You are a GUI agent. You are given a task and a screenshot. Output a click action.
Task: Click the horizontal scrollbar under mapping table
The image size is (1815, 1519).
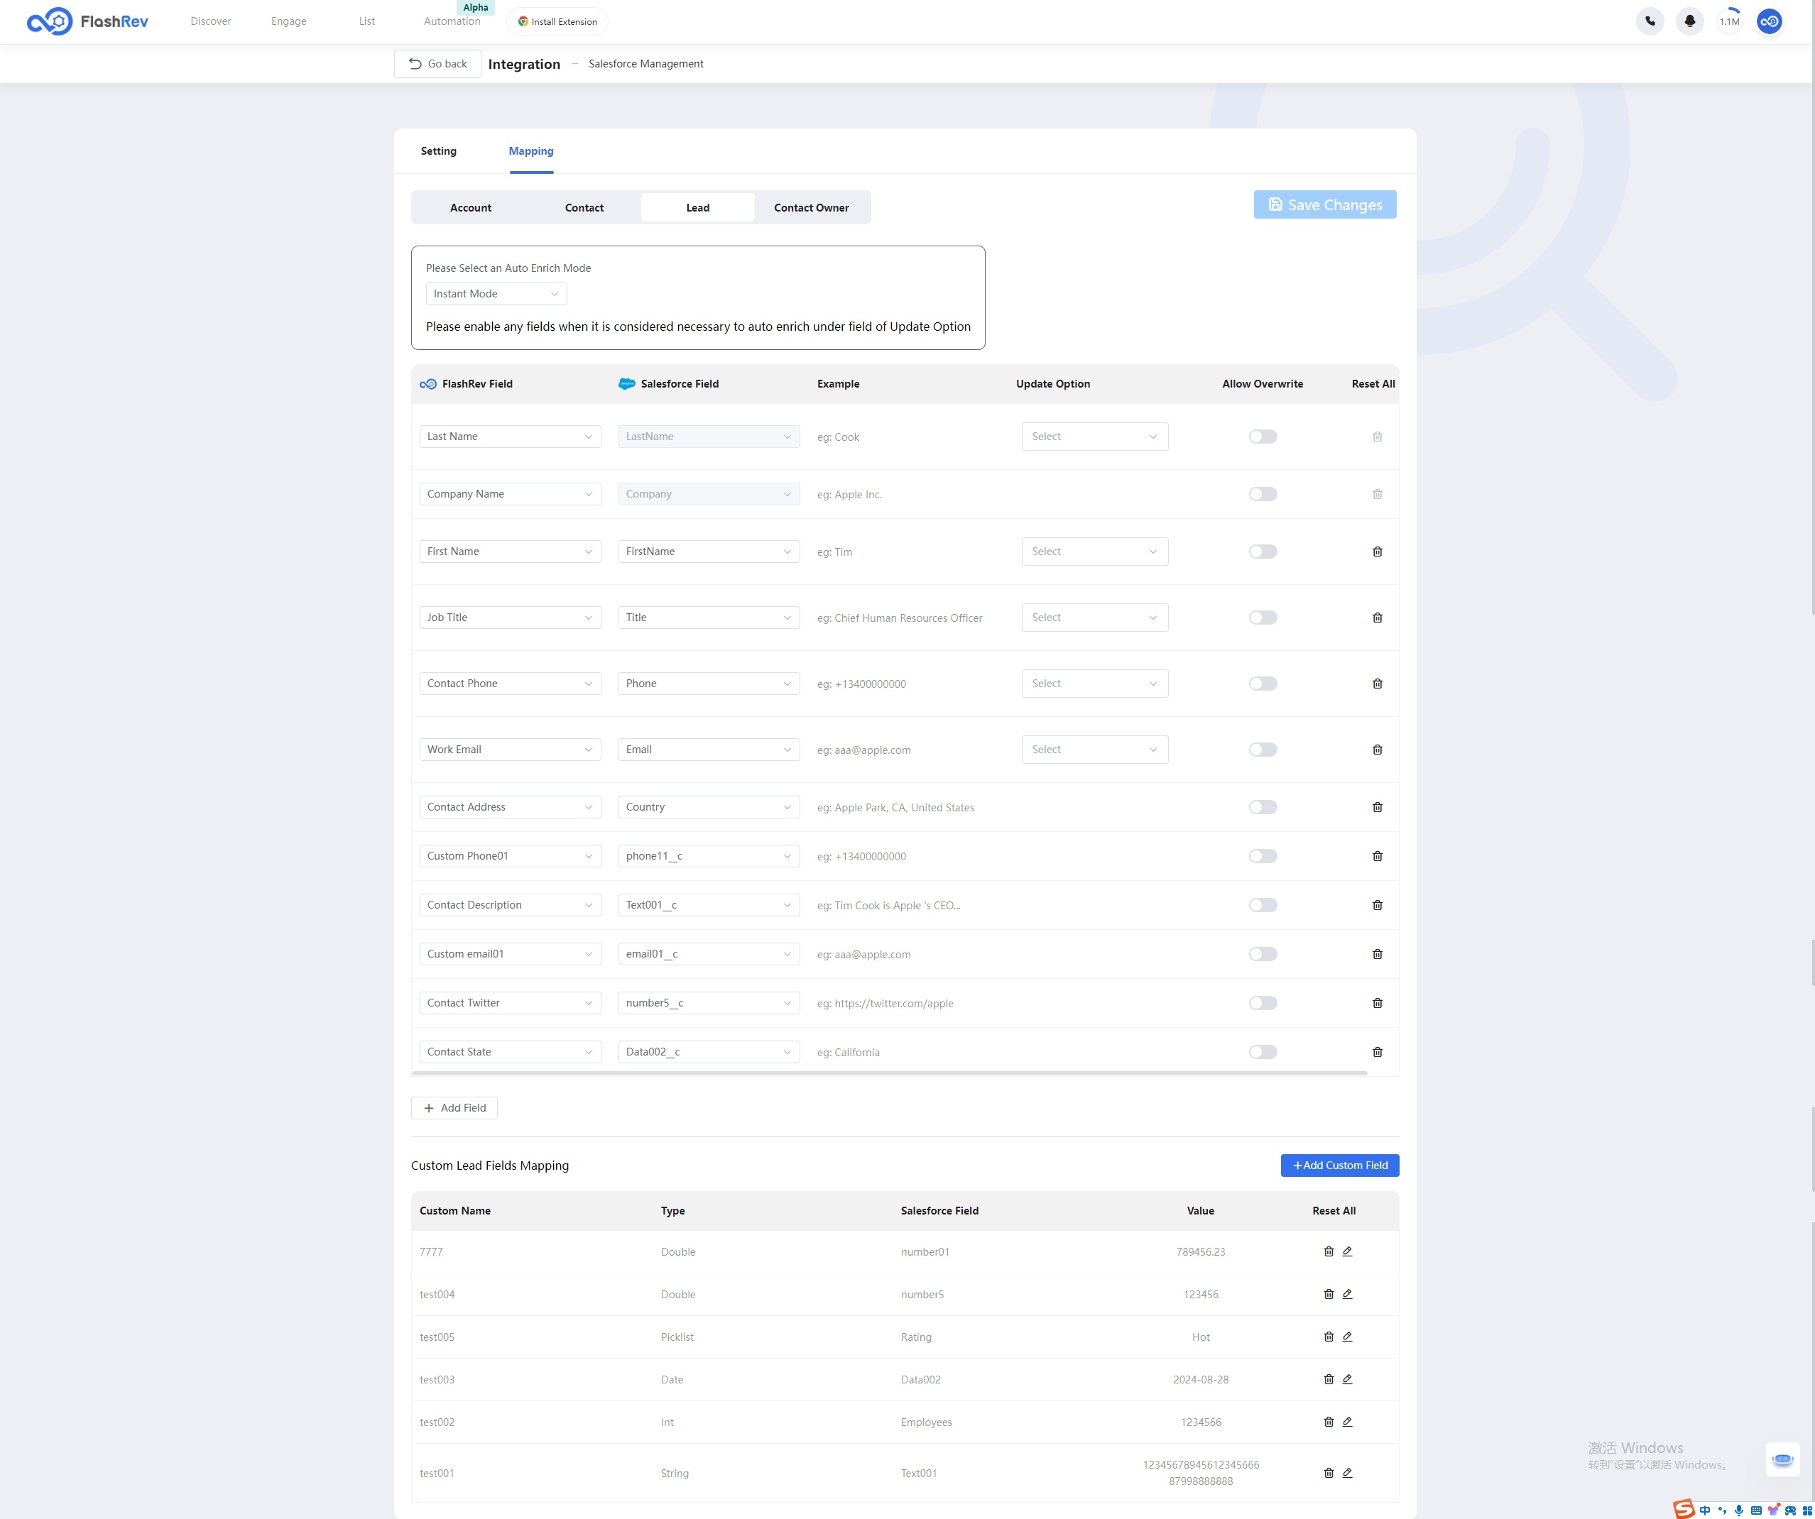890,1073
